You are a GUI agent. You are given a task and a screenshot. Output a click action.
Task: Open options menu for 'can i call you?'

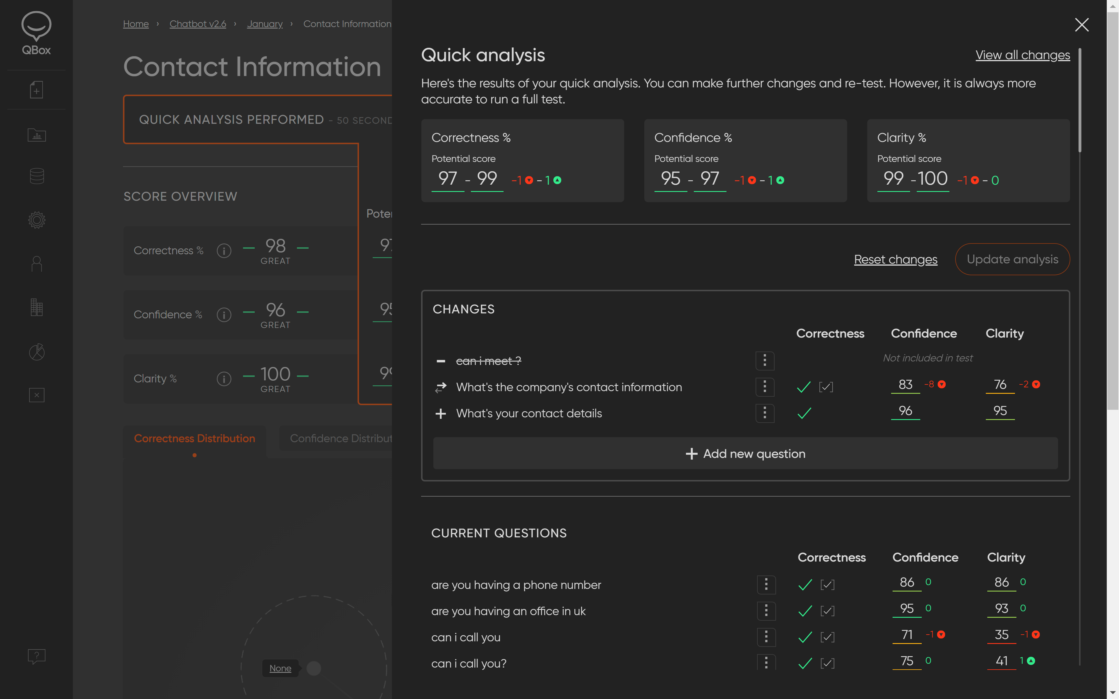(x=766, y=663)
